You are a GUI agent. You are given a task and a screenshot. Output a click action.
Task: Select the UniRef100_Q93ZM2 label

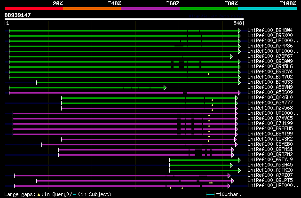[270, 154]
